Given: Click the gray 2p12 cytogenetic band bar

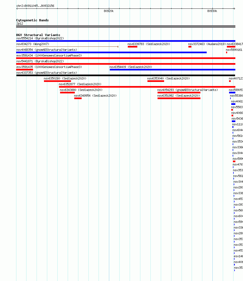Looking at the screenshot, I should 126,26.
